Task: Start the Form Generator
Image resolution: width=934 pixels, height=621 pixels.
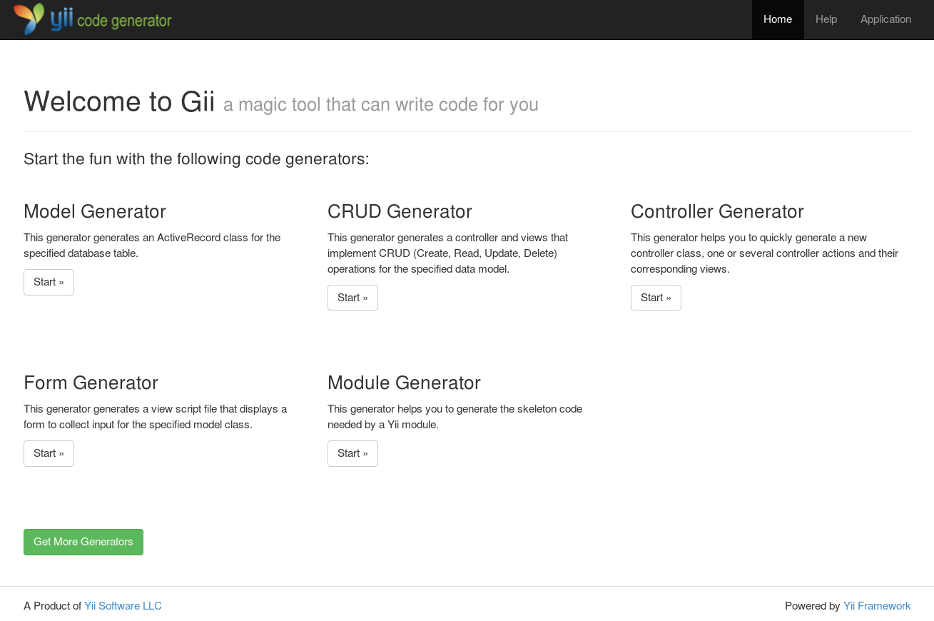Action: (49, 453)
